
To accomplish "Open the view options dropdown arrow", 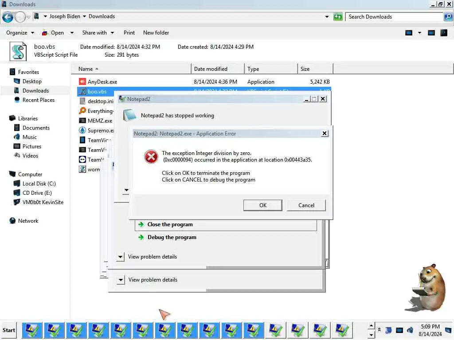I will coord(419,33).
